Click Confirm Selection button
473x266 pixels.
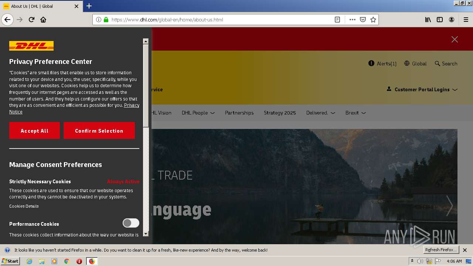point(99,130)
